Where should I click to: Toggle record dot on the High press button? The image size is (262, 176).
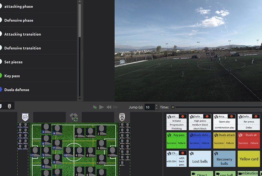[207, 117]
